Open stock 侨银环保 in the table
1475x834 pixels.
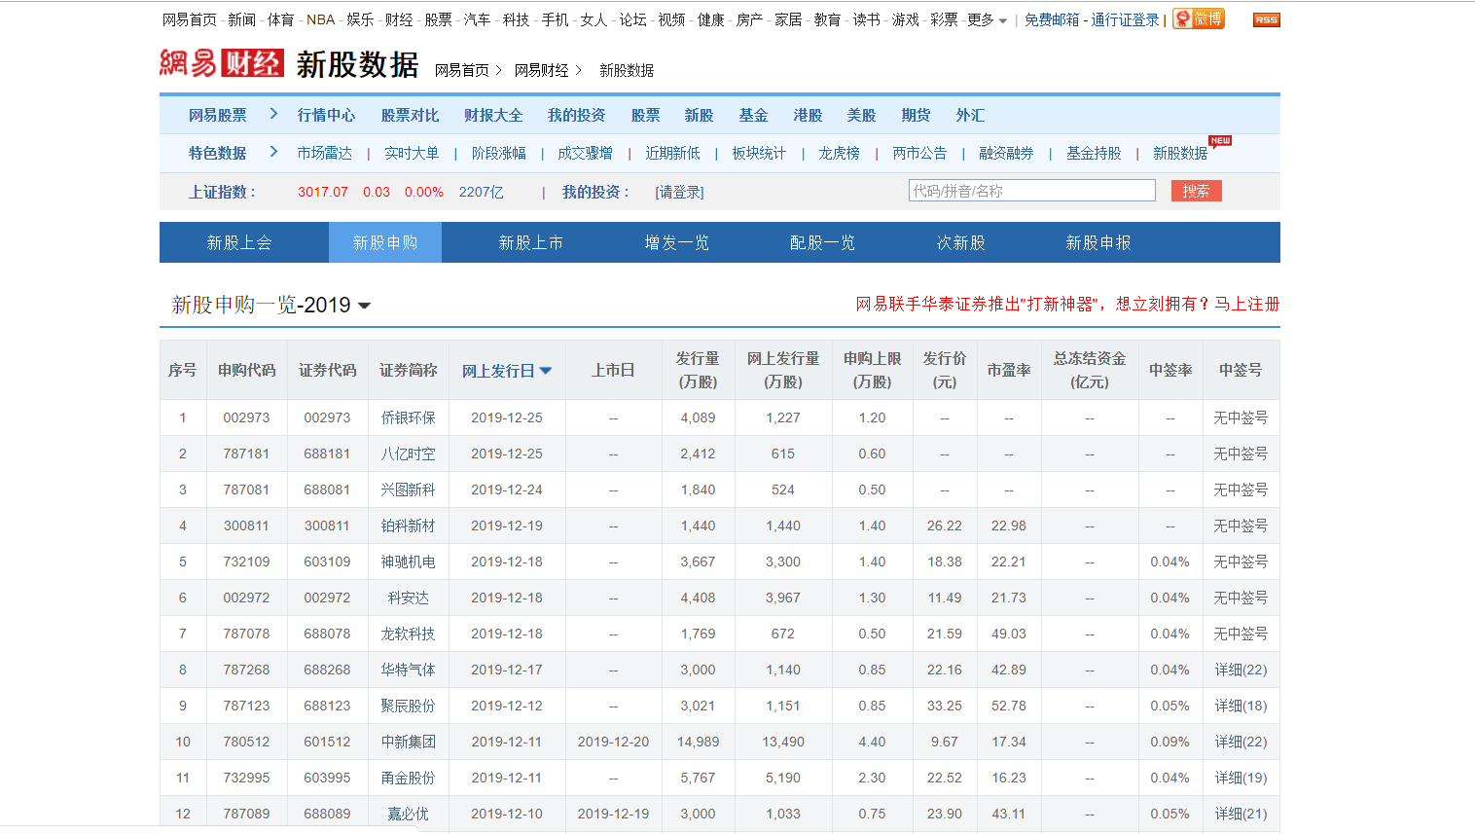408,417
